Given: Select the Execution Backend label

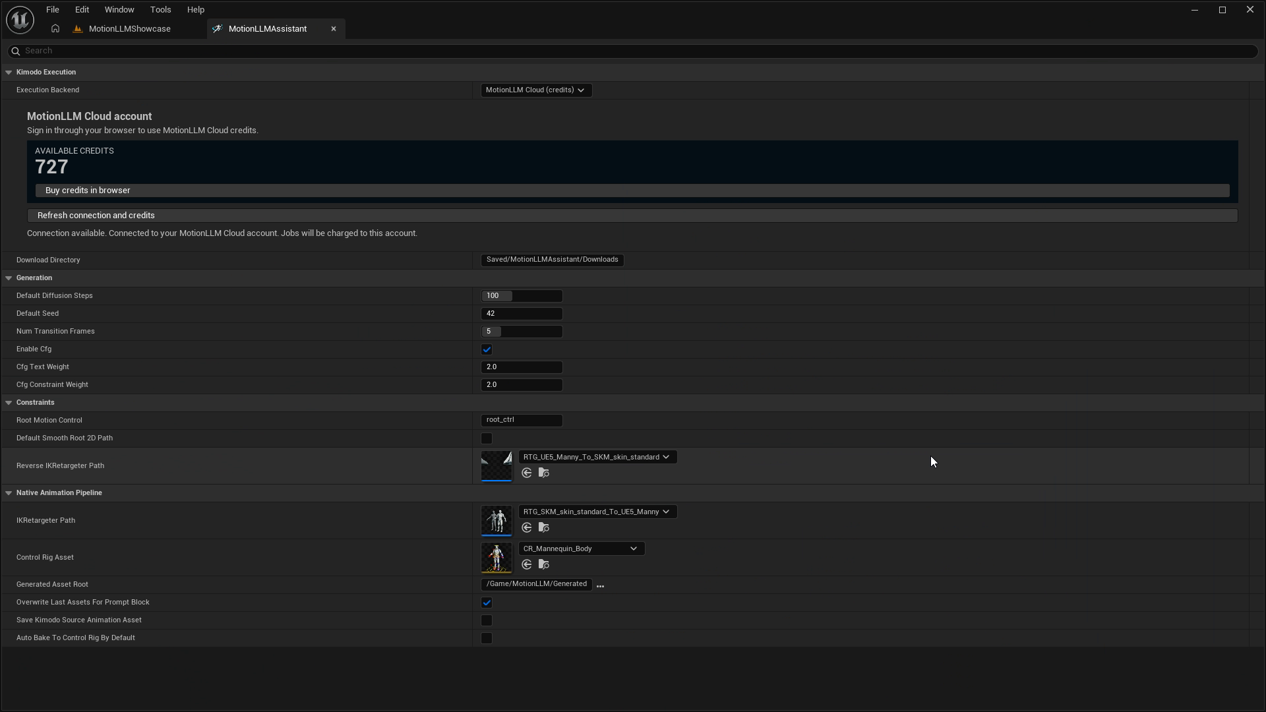Looking at the screenshot, I should [x=47, y=90].
